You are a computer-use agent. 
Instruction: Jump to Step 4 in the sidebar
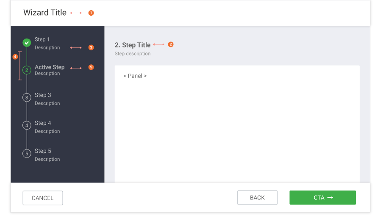coord(43,123)
